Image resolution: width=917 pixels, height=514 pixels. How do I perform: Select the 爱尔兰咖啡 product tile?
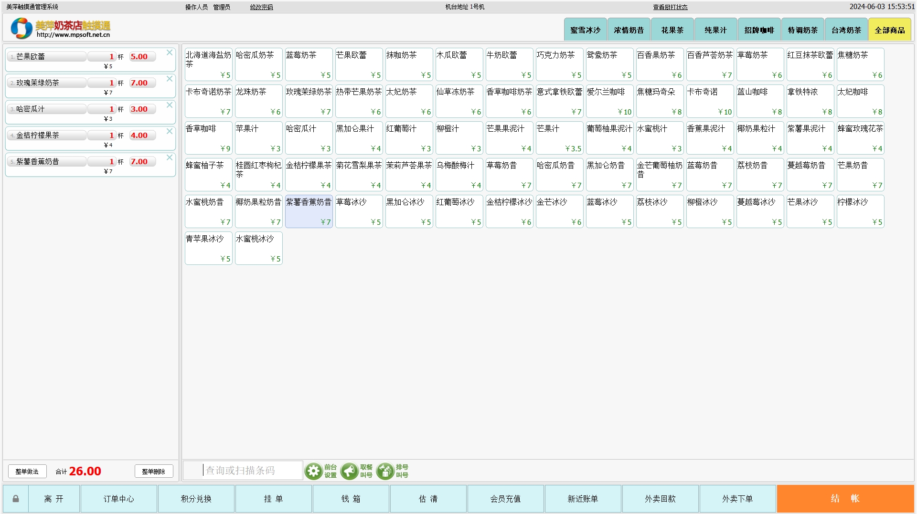click(609, 101)
